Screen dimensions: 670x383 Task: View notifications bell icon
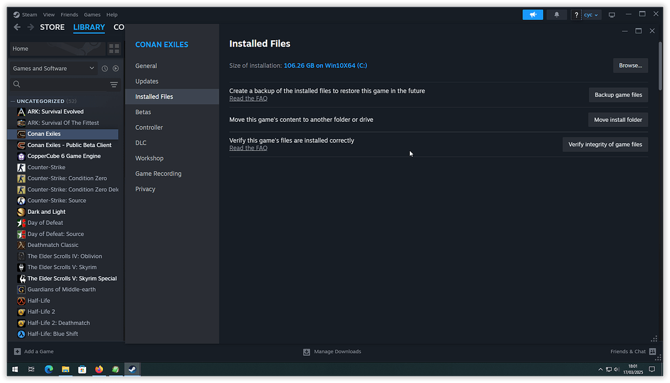coord(556,14)
